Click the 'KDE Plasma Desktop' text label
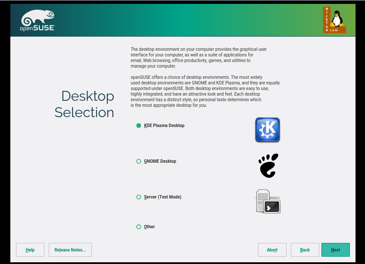Screen dimensions: 365x264 164,126
